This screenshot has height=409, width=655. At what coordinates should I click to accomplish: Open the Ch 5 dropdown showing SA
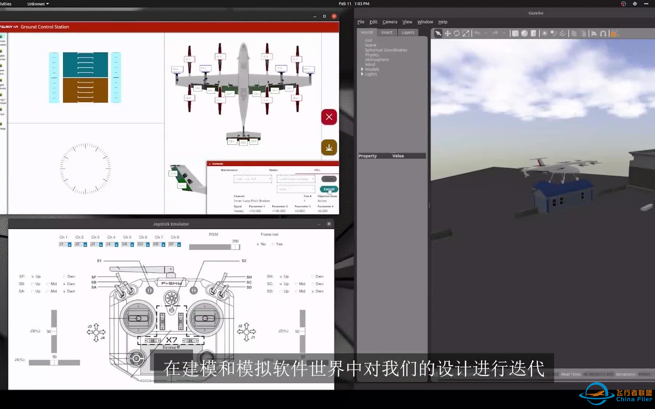[x=128, y=244]
